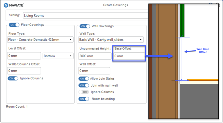
Task: Click the wall section diagram image
Action: click(184, 61)
